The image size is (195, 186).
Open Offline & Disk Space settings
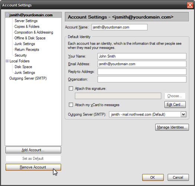[30, 38]
